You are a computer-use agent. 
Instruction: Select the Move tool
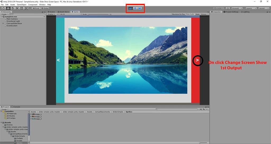coord(8,8)
